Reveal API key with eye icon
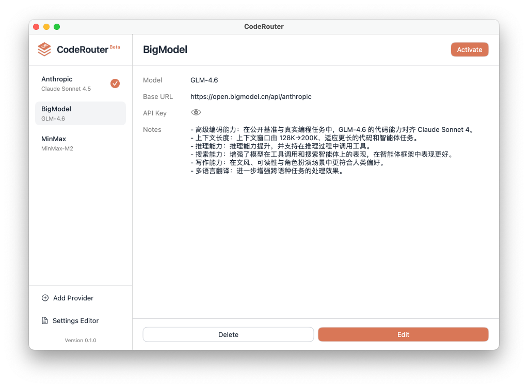528x388 pixels. click(196, 112)
